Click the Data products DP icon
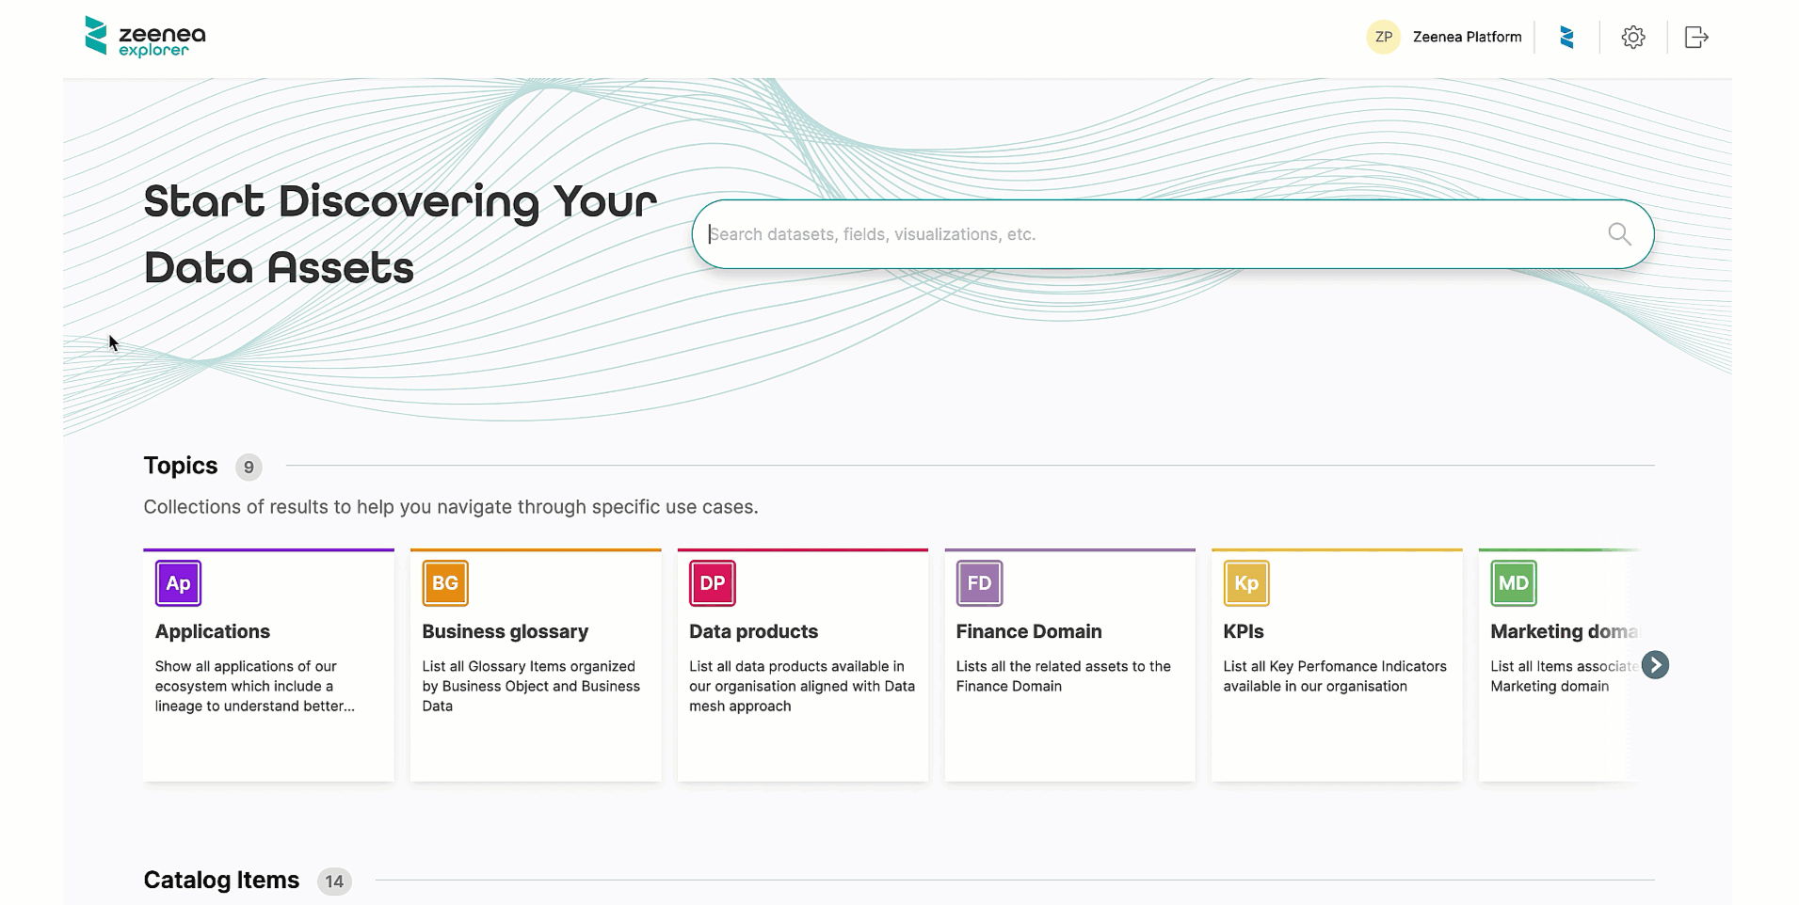This screenshot has height=905, width=1799. pos(712,583)
